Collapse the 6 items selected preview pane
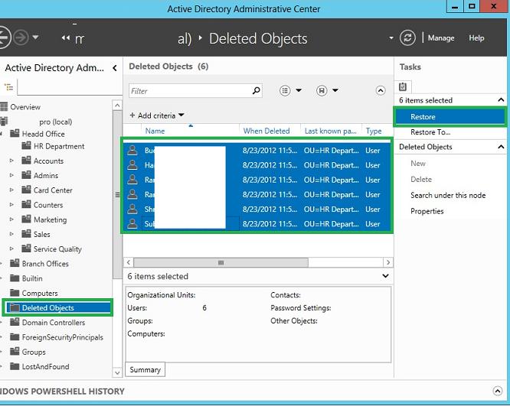 point(385,276)
